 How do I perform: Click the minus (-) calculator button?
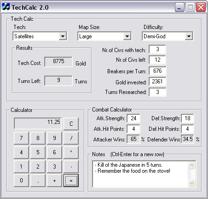tap(71, 167)
